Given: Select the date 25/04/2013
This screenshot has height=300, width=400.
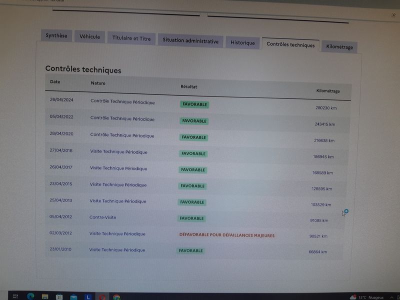Looking at the screenshot, I should click(x=60, y=200).
